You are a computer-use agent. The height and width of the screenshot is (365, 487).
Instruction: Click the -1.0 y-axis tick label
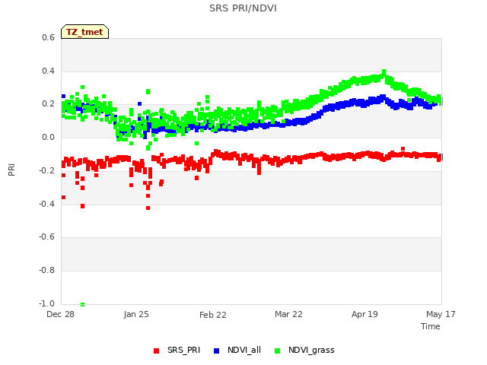tap(46, 303)
